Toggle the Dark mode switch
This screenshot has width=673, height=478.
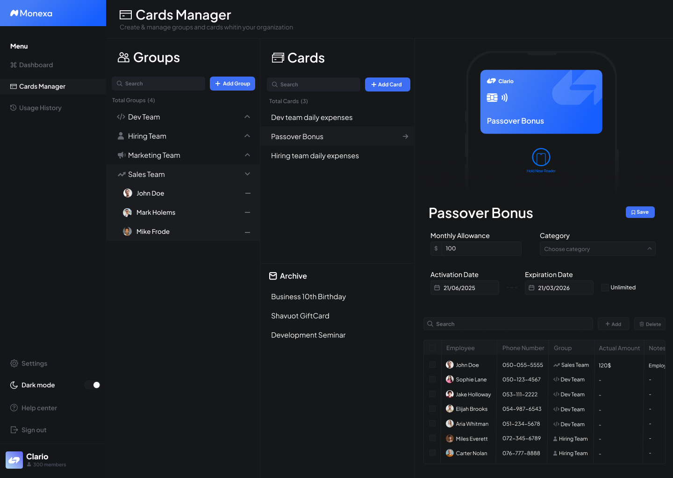pyautogui.click(x=92, y=385)
